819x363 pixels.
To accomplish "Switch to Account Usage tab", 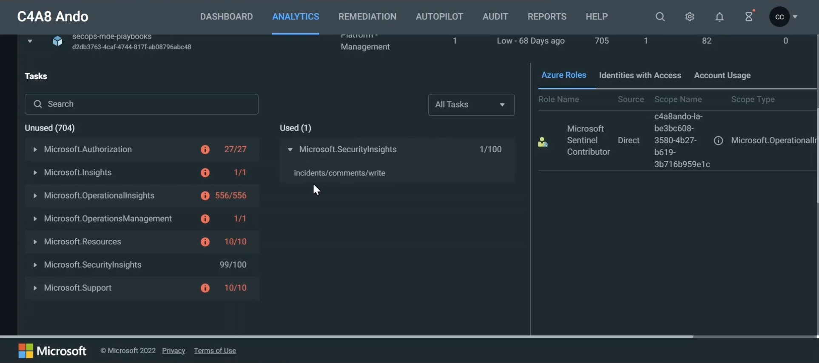I will [722, 76].
